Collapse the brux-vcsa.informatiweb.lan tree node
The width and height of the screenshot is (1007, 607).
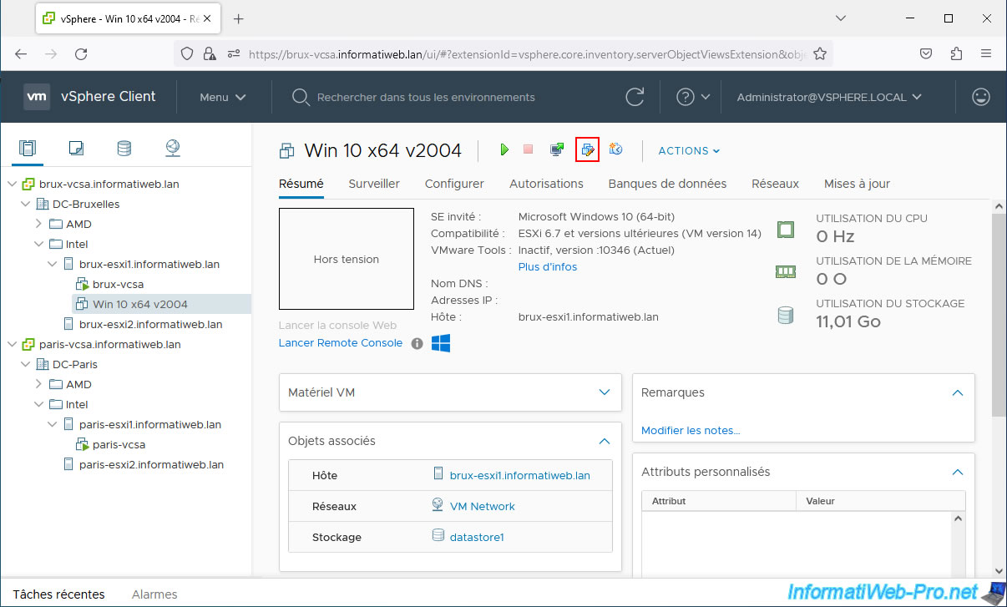tap(13, 184)
